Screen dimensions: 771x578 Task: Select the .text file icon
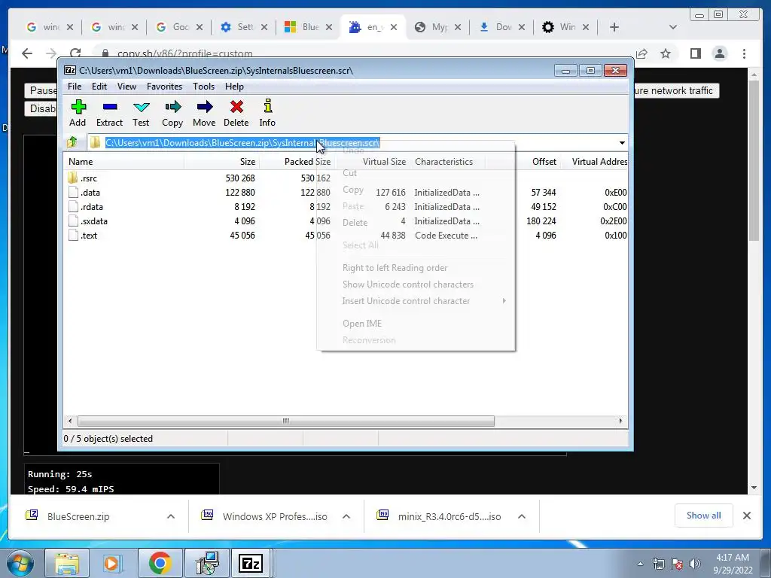(x=73, y=235)
